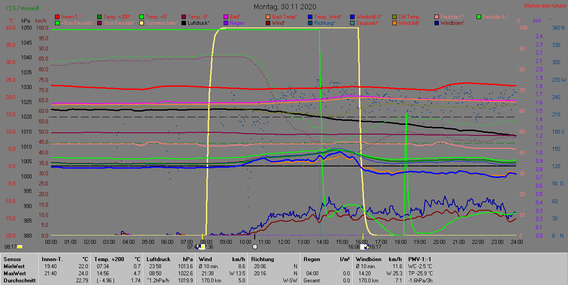Click the date title Montag, 30.11.2020
Image resolution: width=568 pixels, height=285 pixels.
tap(284, 7)
